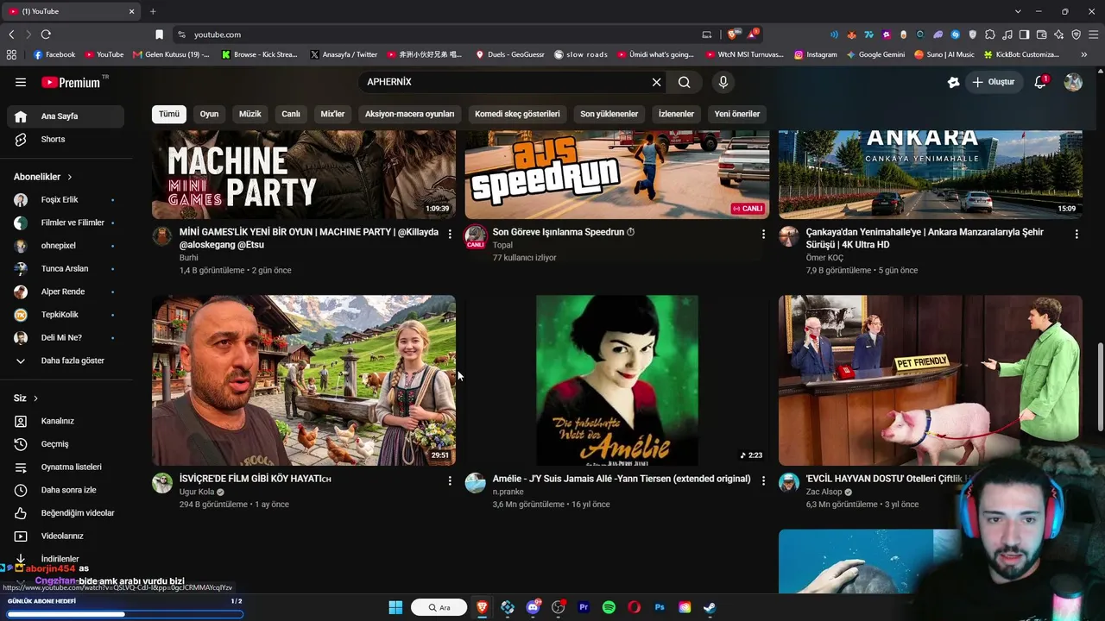This screenshot has width=1105, height=621.
Task: Expand the Siz section chevron
Action: click(35, 398)
